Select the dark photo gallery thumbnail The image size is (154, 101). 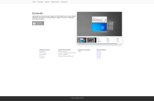pos(92,40)
